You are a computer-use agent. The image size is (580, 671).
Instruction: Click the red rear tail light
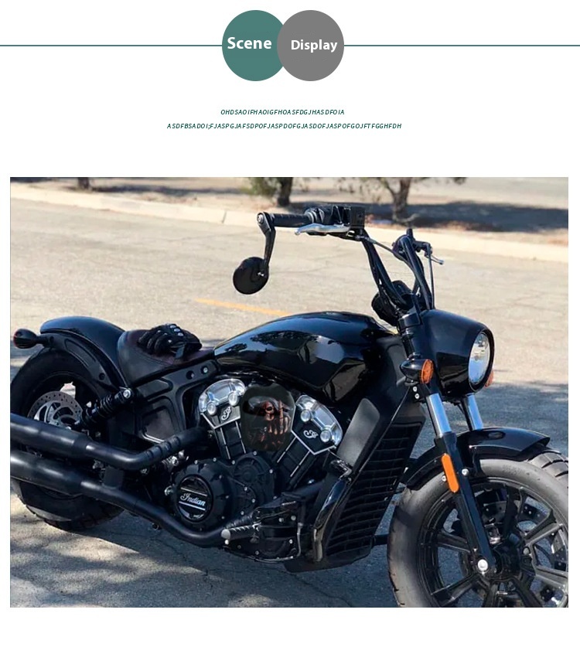(23, 339)
